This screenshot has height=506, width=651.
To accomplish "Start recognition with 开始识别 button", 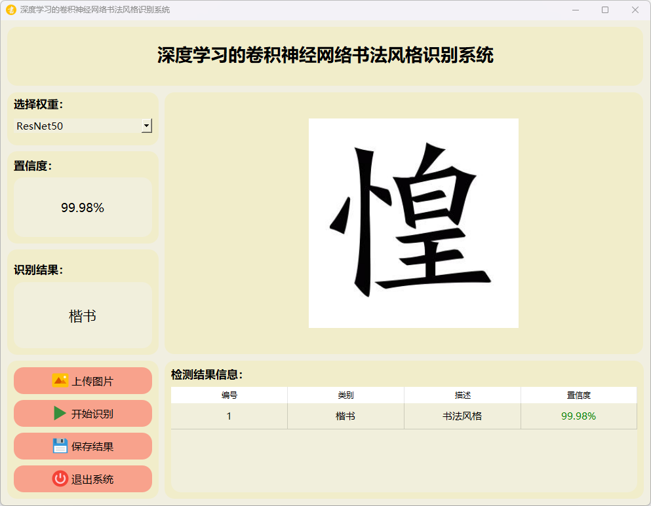I will click(x=83, y=414).
